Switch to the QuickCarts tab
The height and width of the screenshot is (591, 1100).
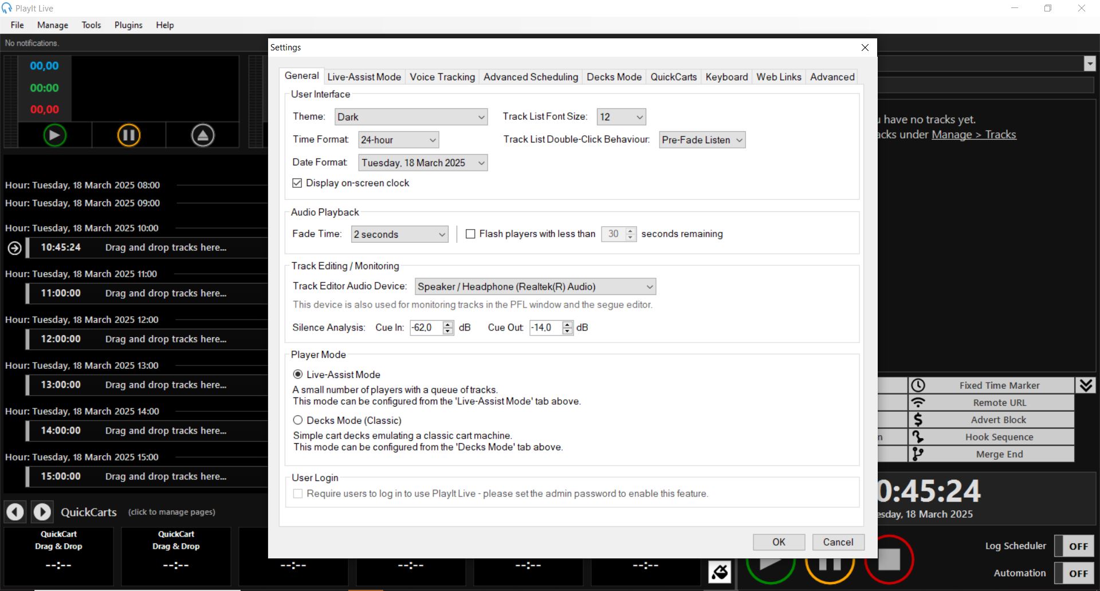[674, 77]
